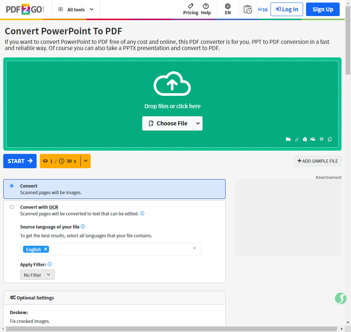Click the green chat assistant icon
Image resolution: width=351 pixels, height=332 pixels.
pyautogui.click(x=341, y=298)
